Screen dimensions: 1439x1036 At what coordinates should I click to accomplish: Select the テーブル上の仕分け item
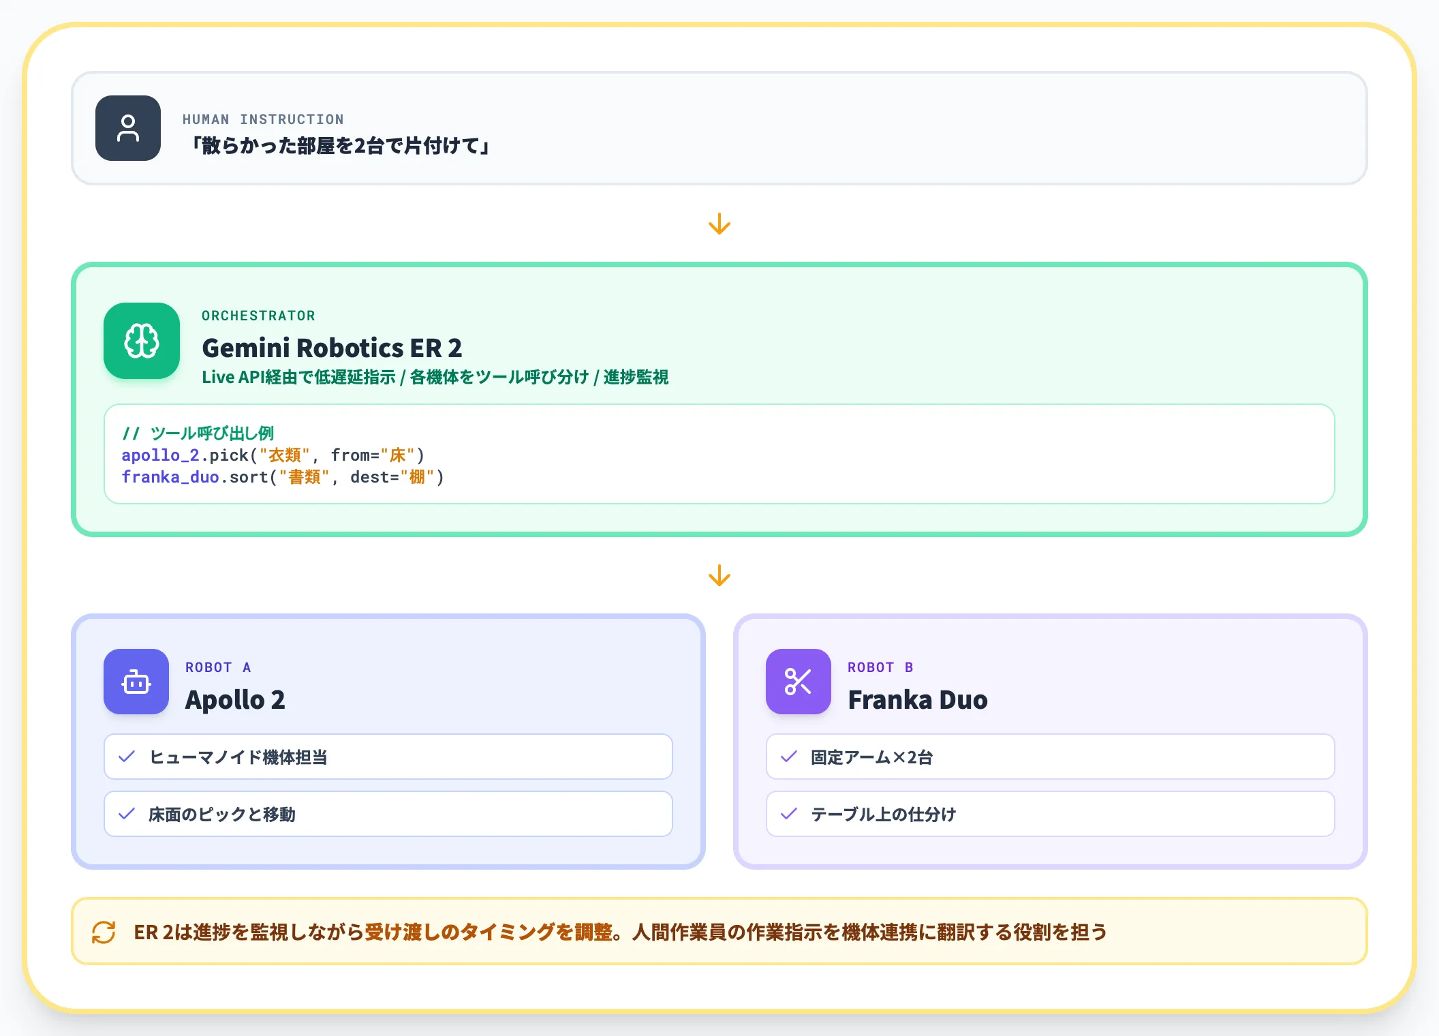coord(1051,814)
